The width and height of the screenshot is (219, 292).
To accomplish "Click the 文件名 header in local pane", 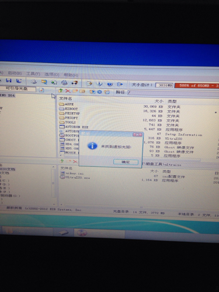I will 67,168.
